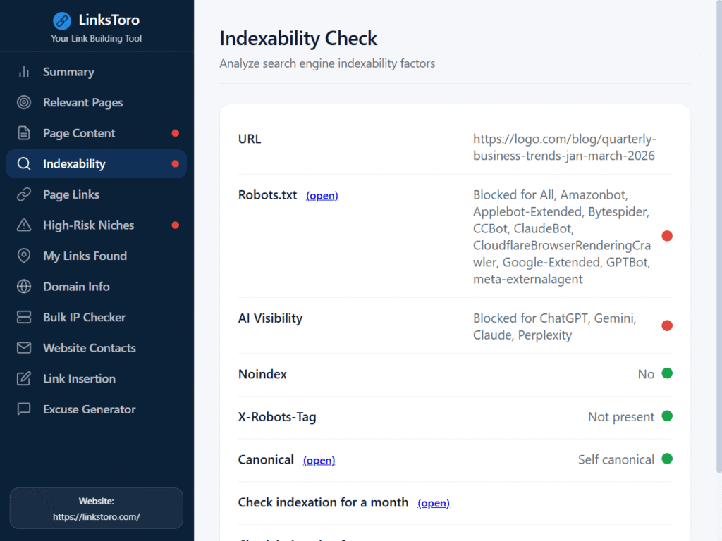Select the Page Links menu item
This screenshot has height=541, width=722.
point(96,194)
